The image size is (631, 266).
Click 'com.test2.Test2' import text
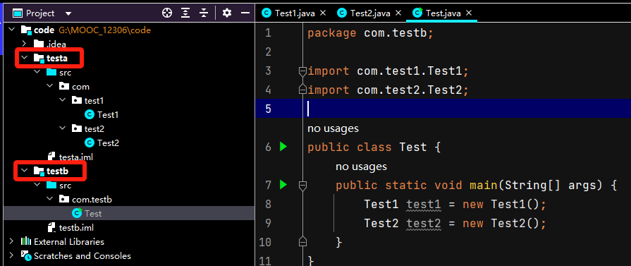tap(409, 90)
